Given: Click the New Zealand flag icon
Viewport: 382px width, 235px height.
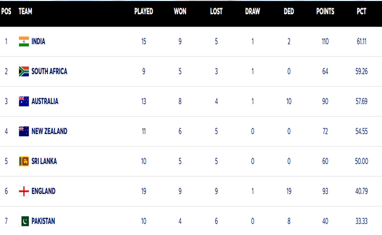Looking at the screenshot, I should (x=24, y=131).
